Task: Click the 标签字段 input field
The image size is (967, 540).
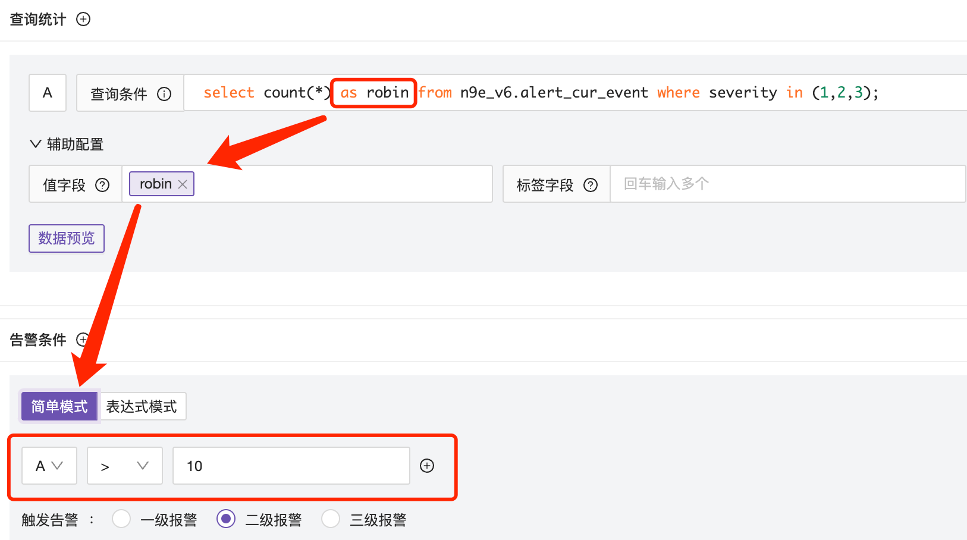Action: pyautogui.click(x=773, y=184)
